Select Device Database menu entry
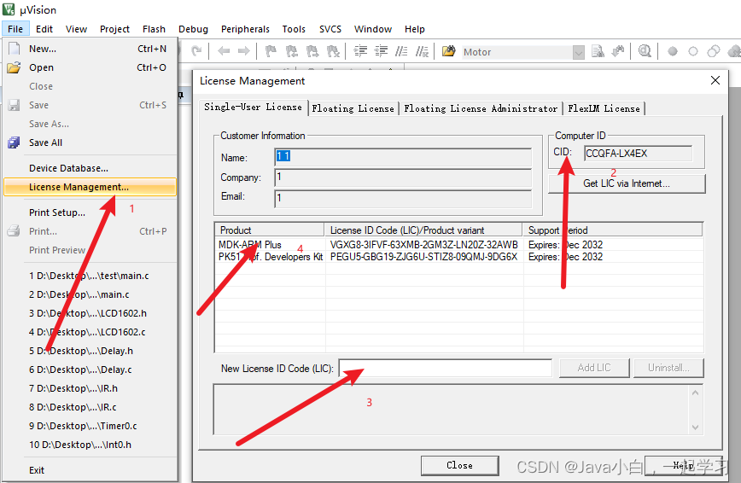Screen dimensions: 741x483 [x=90, y=168]
